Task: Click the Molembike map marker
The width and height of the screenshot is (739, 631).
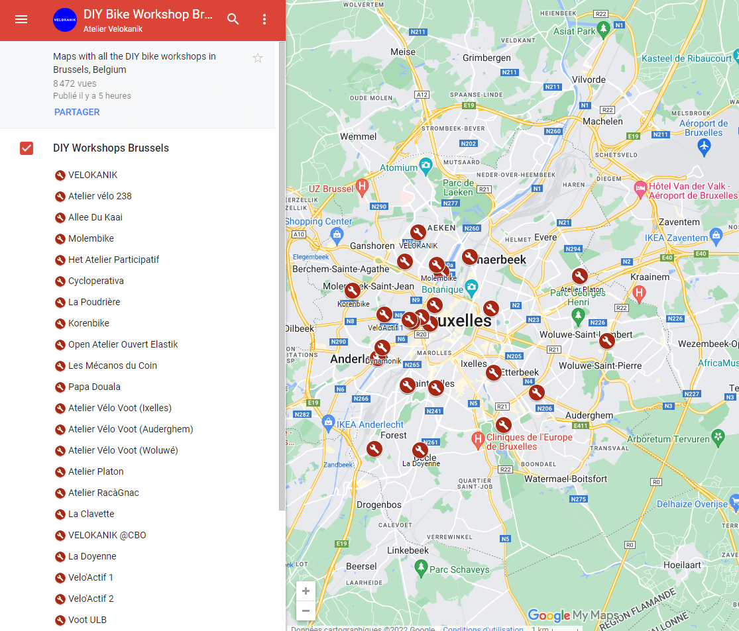Action: tap(436, 265)
